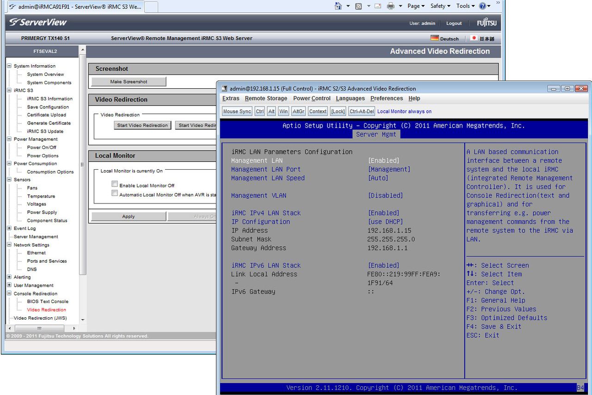Click the browser Help question mark icon
The image size is (592, 395).
pos(482,6)
